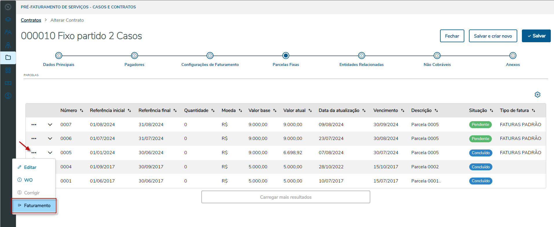Choose Editar in the context menu
554x227 pixels.
point(34,167)
